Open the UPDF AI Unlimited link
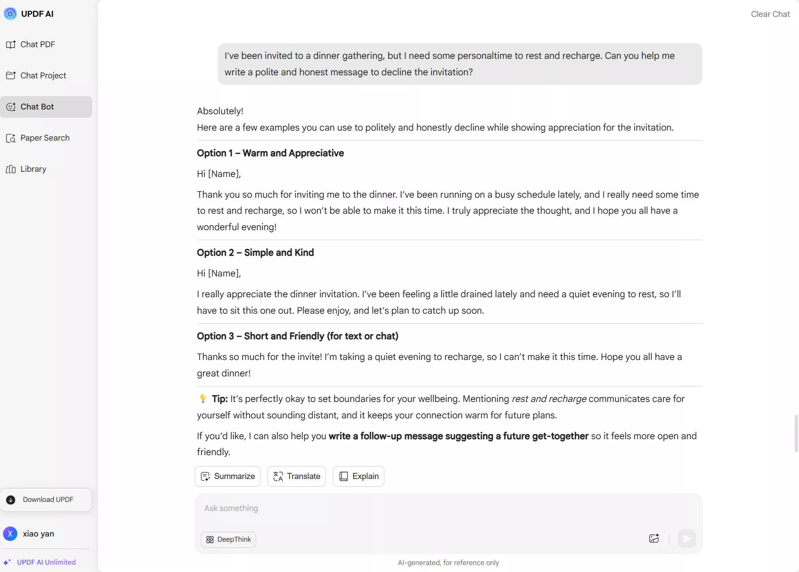 coord(46,562)
